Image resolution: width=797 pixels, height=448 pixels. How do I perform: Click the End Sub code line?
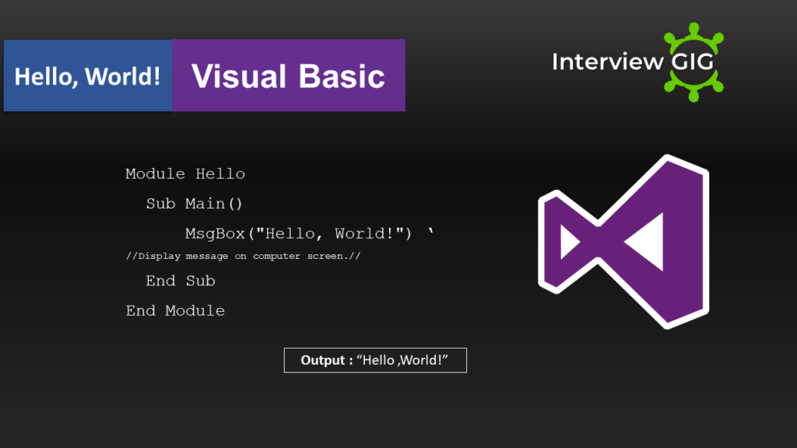[181, 281]
